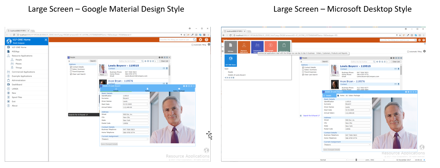Enable Automatic Tiling checkbox in Desktop view
Screen dimensions: 440x168
[x=408, y=51]
